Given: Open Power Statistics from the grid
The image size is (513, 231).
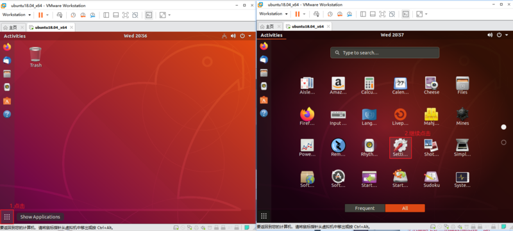Looking at the screenshot, I should coord(307,147).
